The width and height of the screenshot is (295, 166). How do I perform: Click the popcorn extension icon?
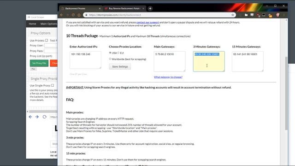click(x=278, y=15)
